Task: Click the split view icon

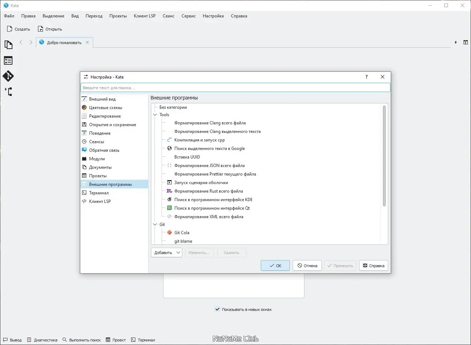Action: pyautogui.click(x=466, y=42)
